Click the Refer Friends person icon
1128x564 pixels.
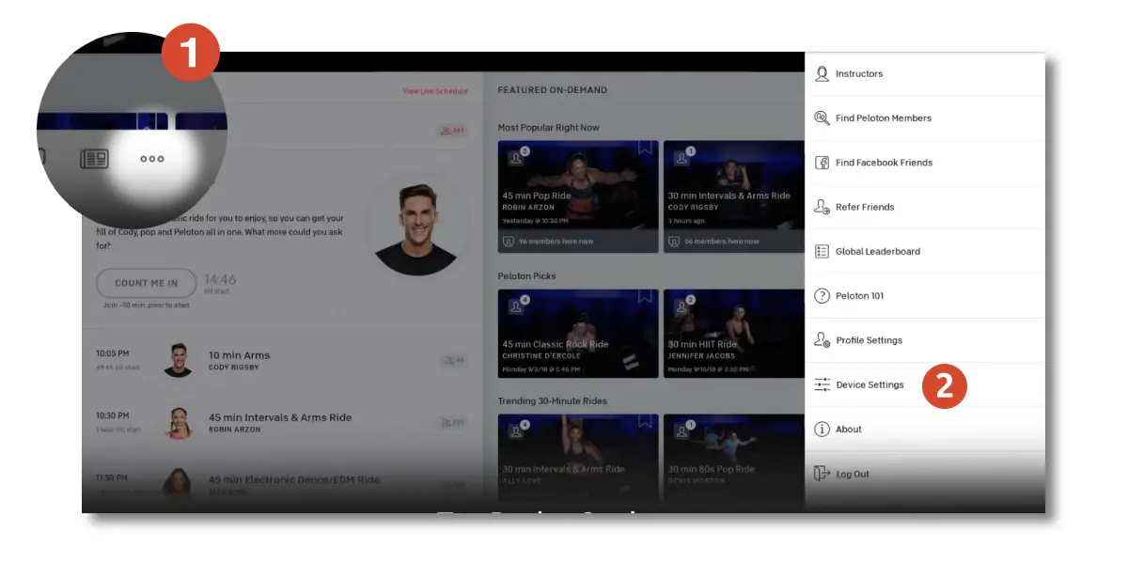coord(822,207)
